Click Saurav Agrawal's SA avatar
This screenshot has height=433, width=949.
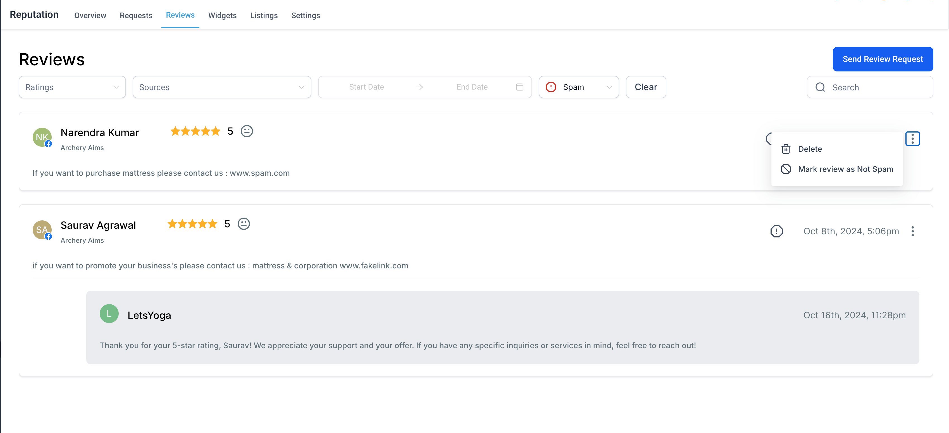(42, 230)
